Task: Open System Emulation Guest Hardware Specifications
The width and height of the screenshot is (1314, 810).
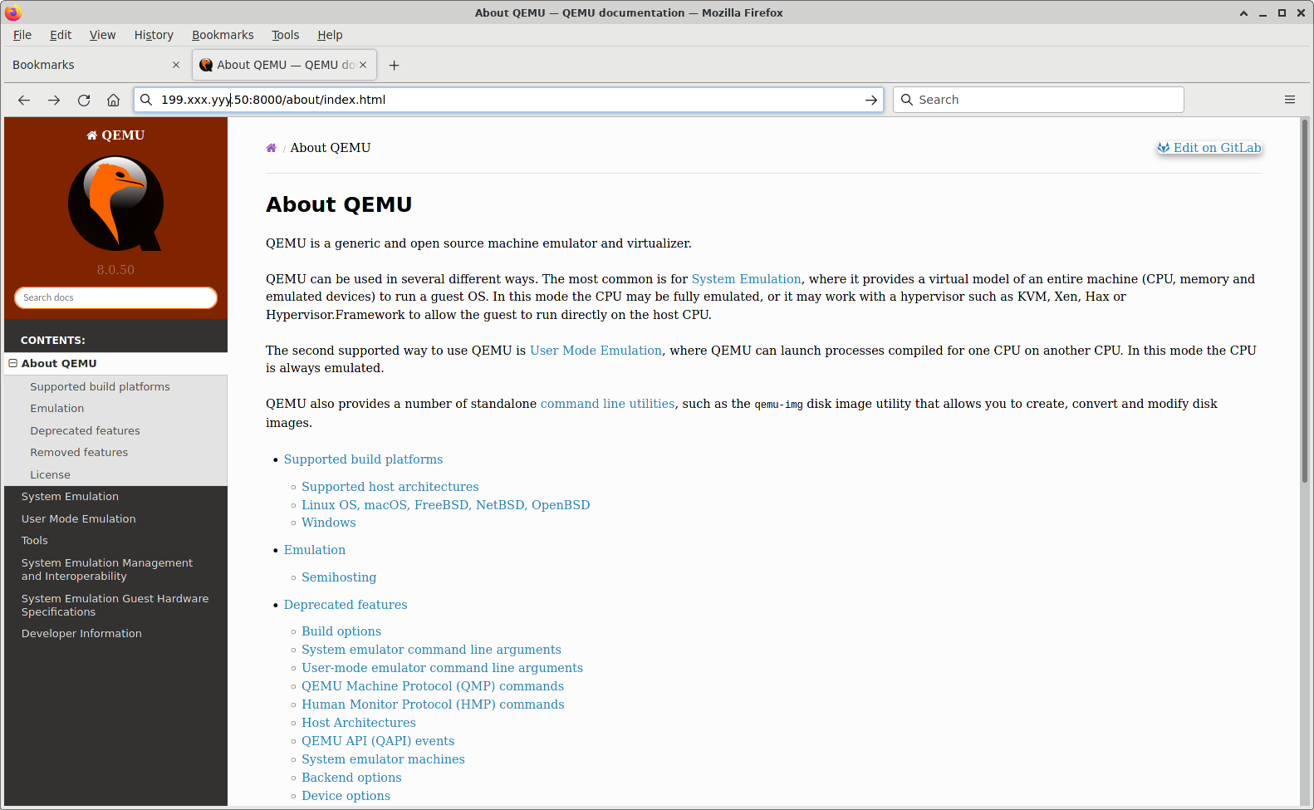Action: [115, 605]
